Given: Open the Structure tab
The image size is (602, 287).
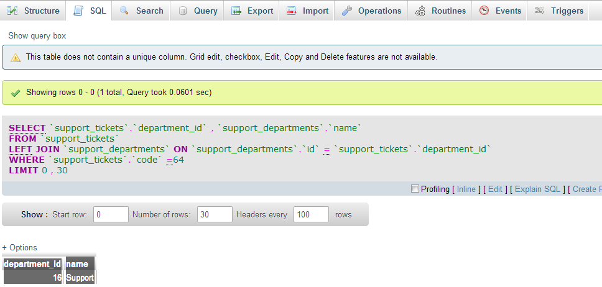Looking at the screenshot, I should tap(33, 11).
